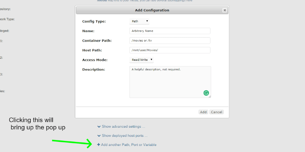
Task: Click the Container Path field
Action: tap(170, 41)
